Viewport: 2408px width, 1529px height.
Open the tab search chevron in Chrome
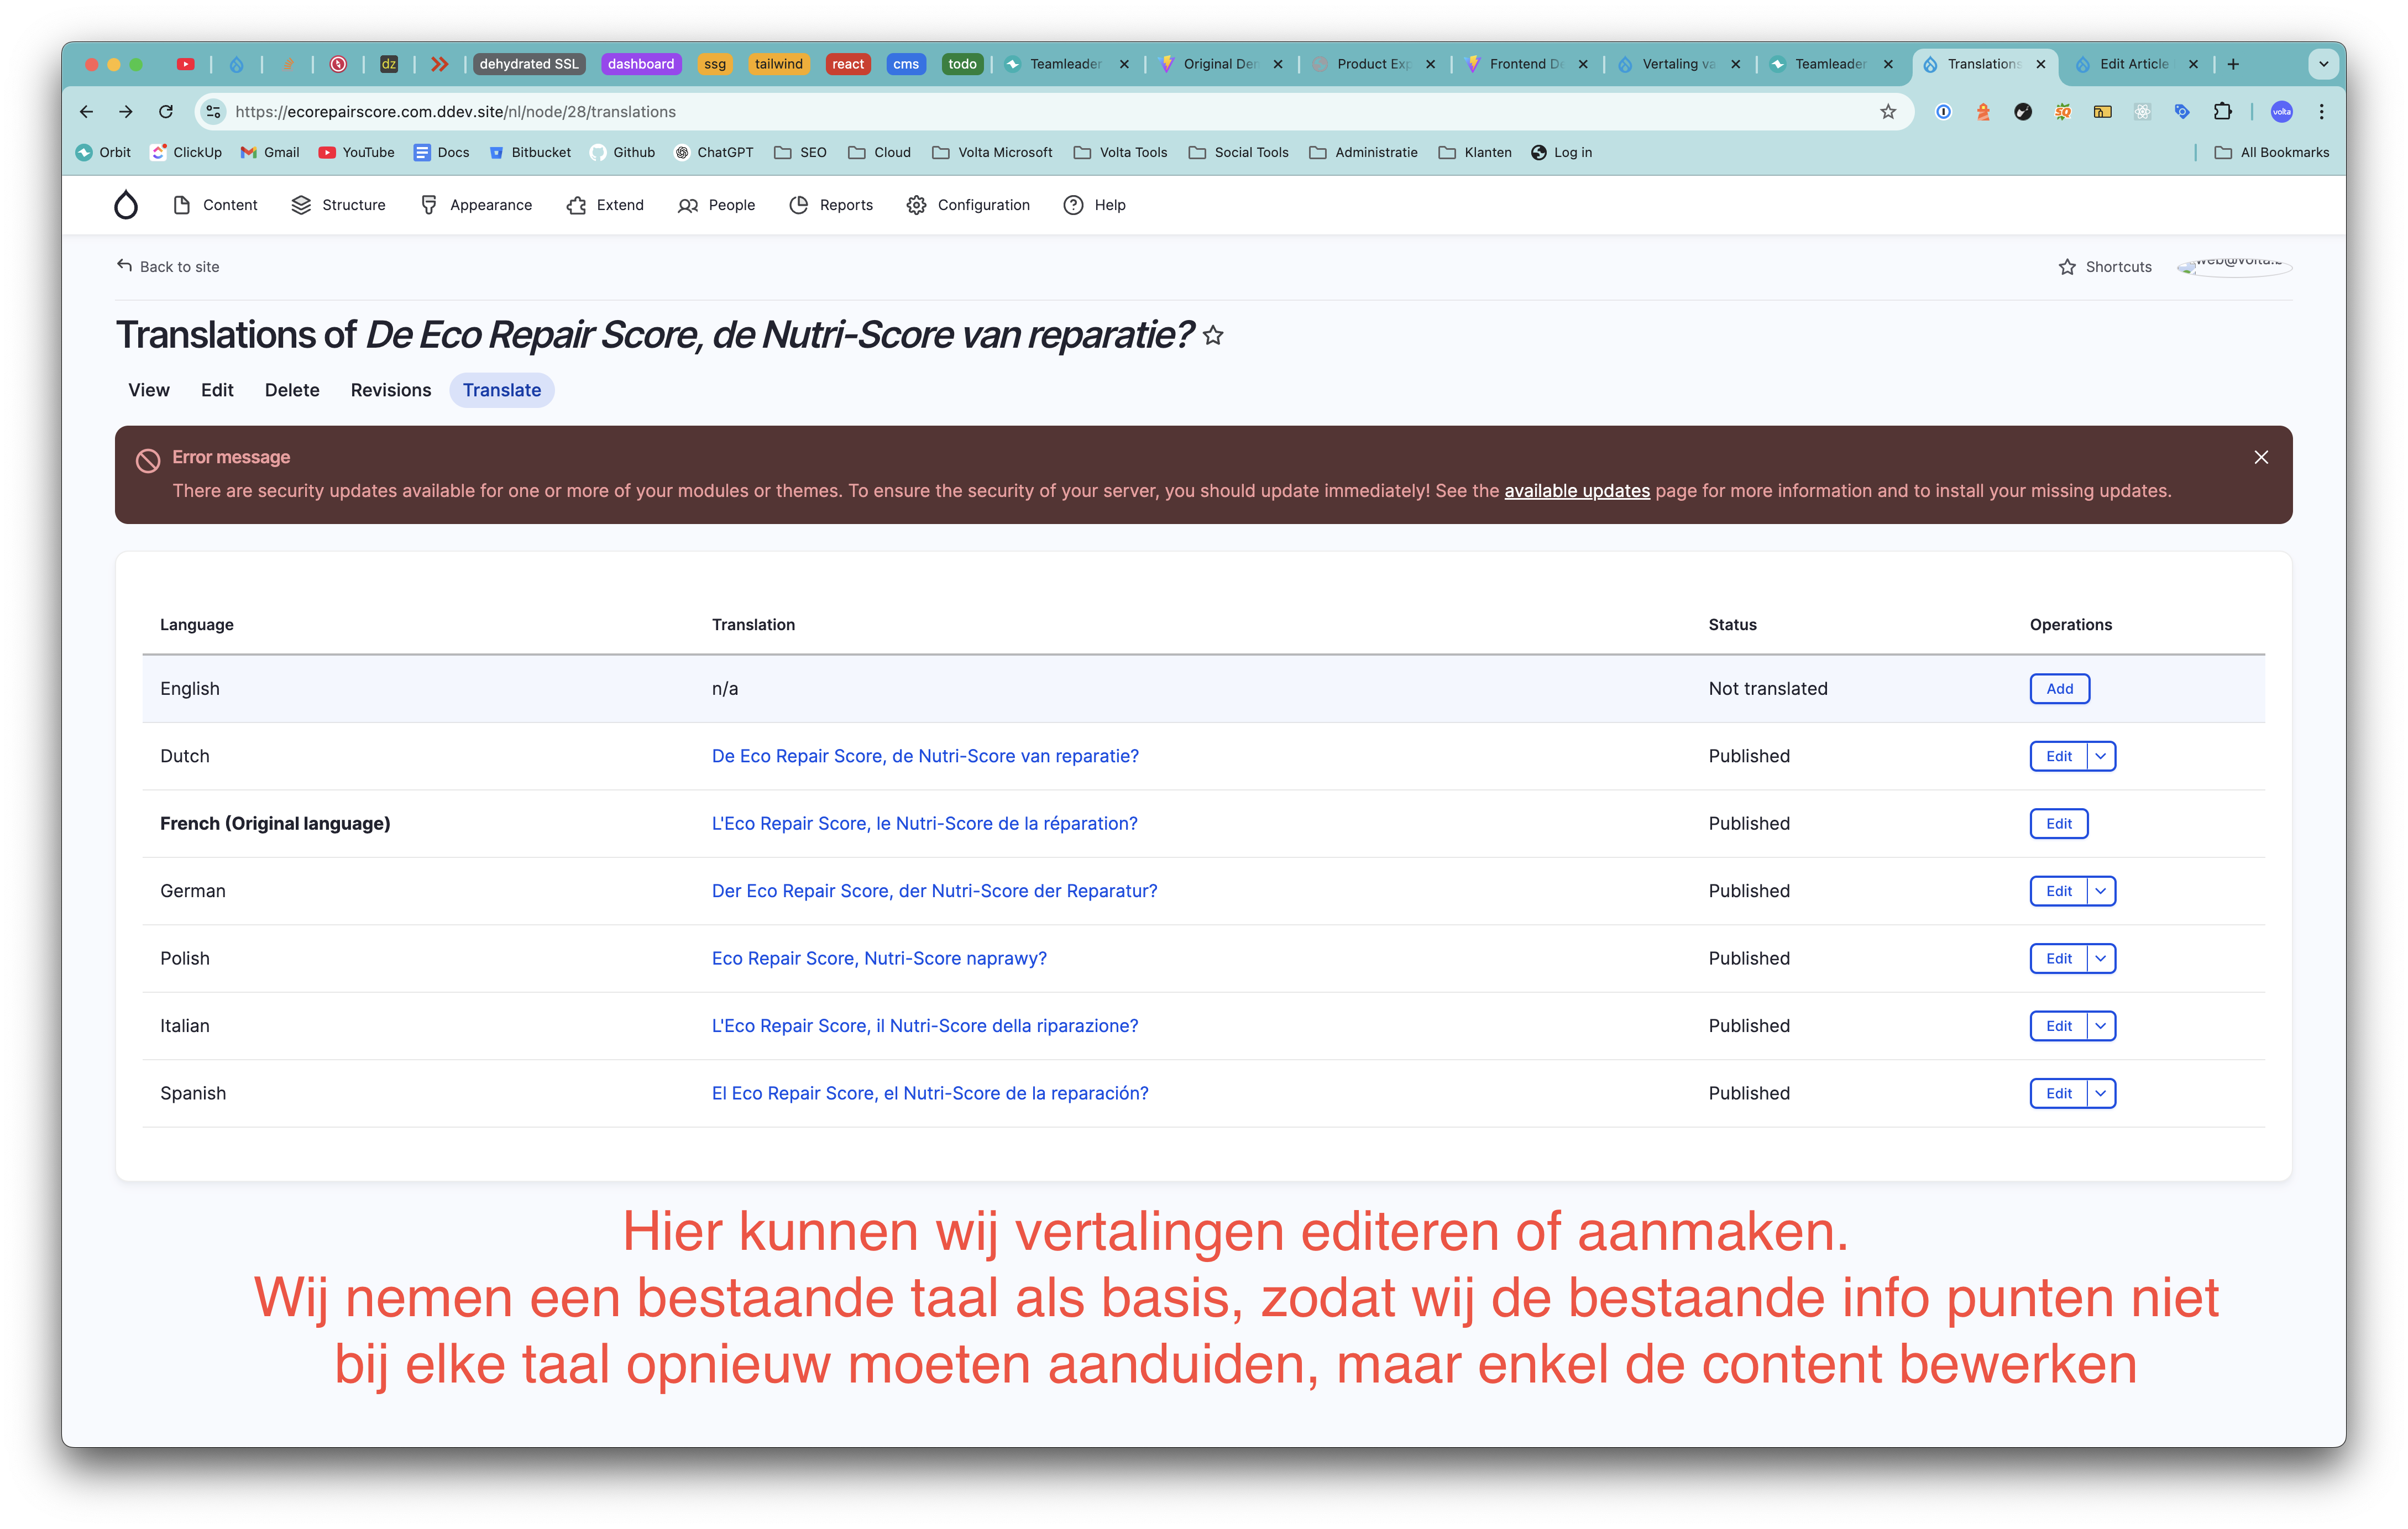(2323, 64)
